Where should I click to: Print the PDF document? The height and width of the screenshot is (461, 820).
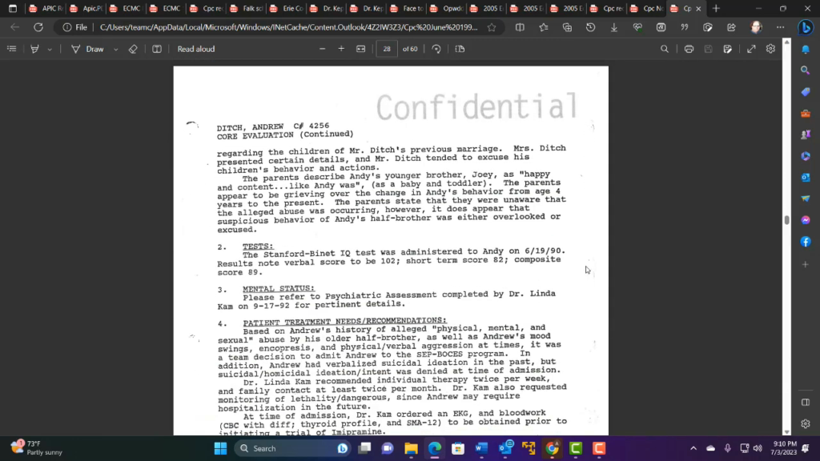[x=689, y=49]
